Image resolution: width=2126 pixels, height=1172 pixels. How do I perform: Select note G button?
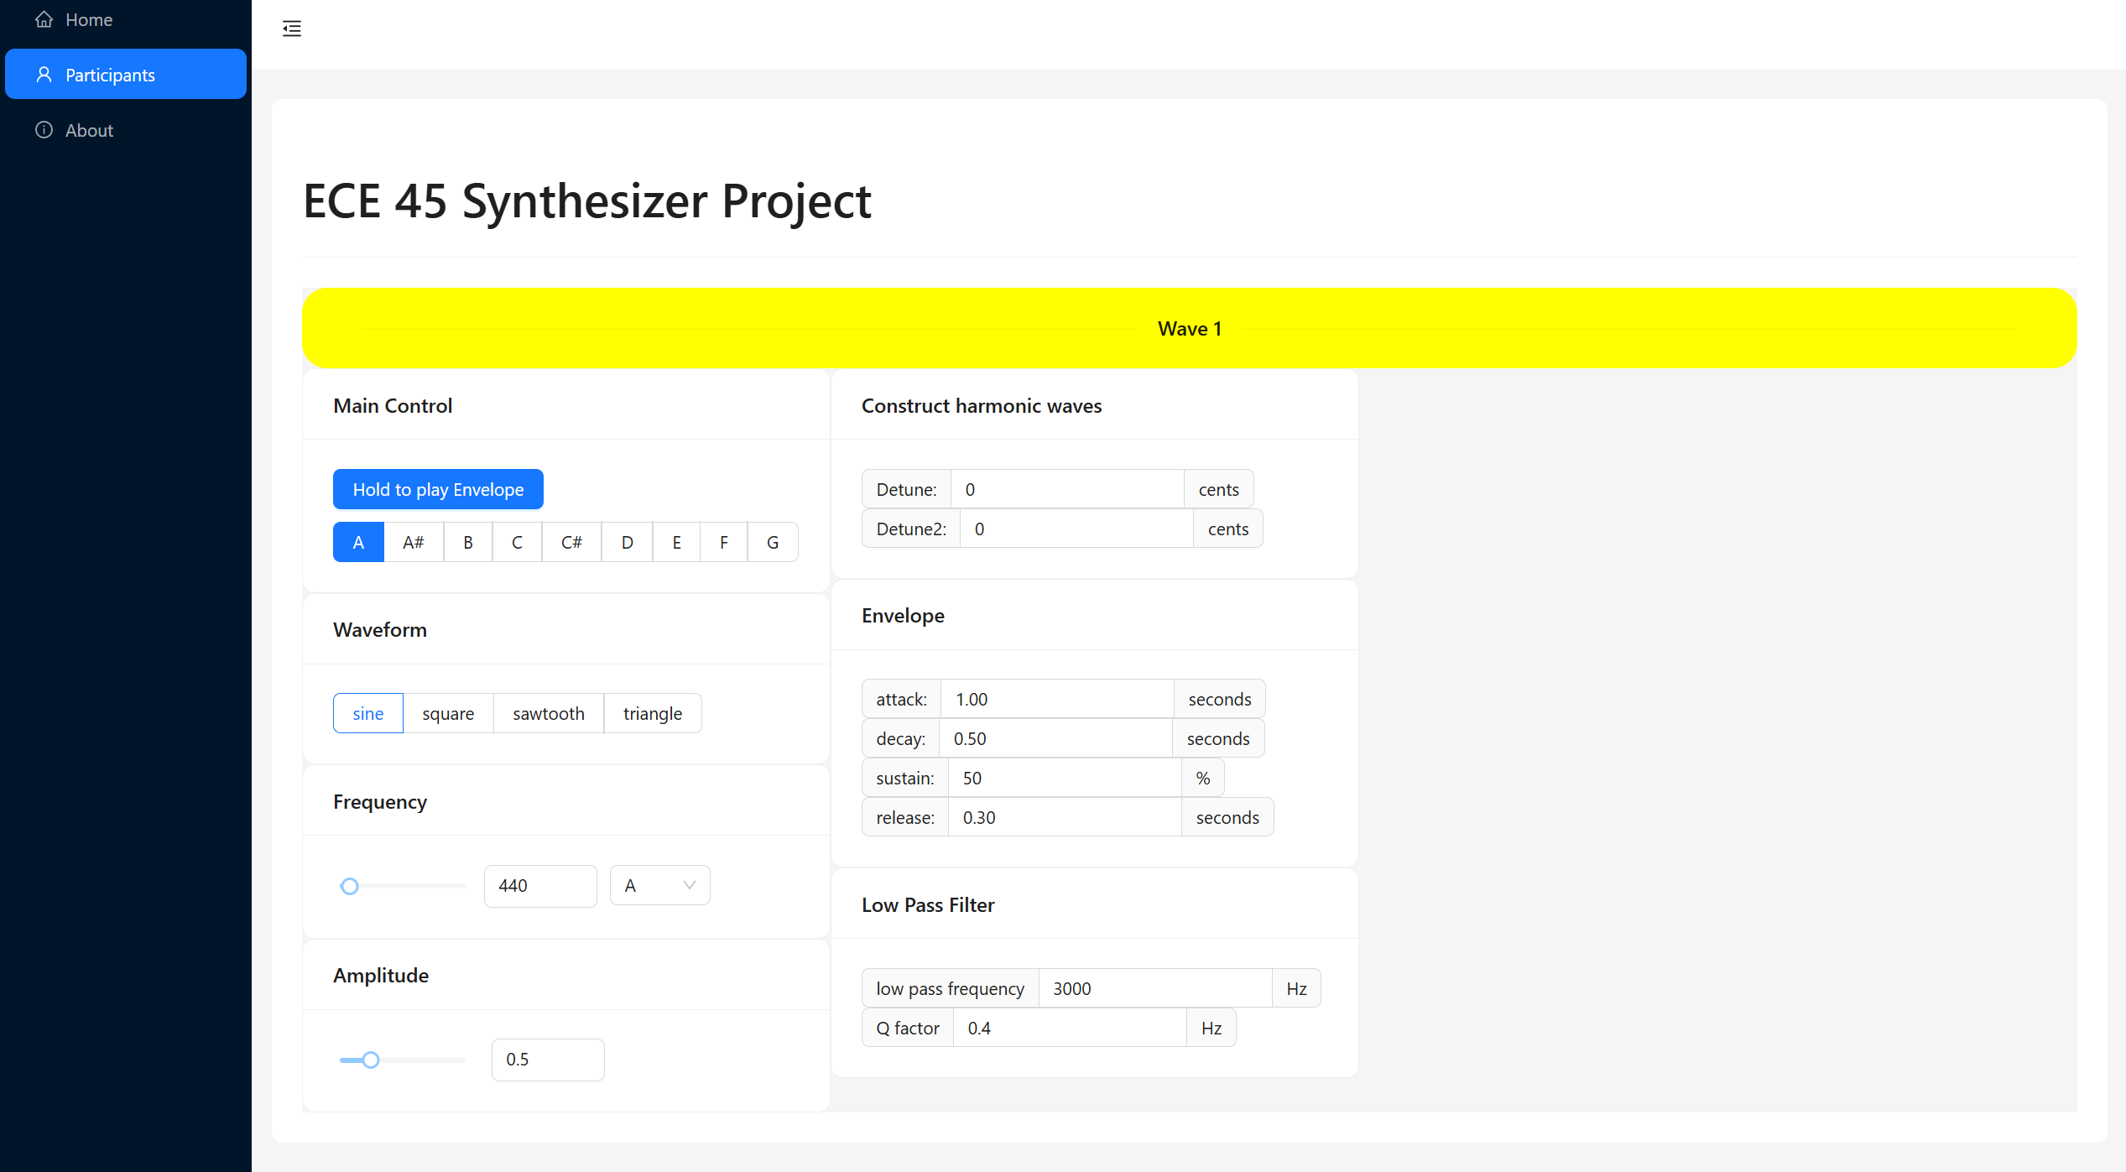772,542
